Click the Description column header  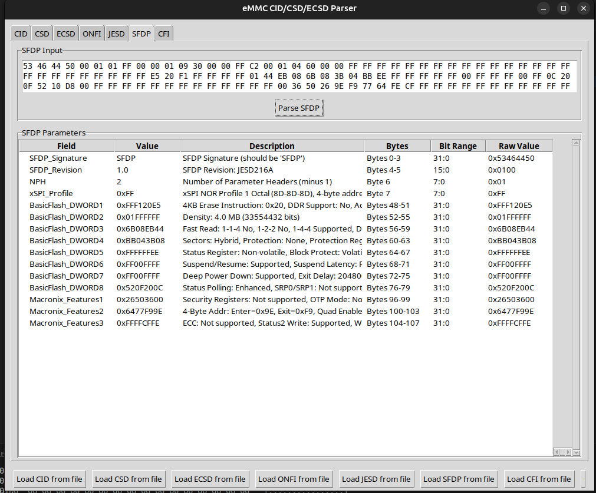point(272,146)
